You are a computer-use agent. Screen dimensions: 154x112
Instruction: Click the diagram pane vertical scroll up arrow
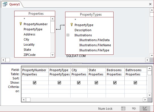point(152,10)
